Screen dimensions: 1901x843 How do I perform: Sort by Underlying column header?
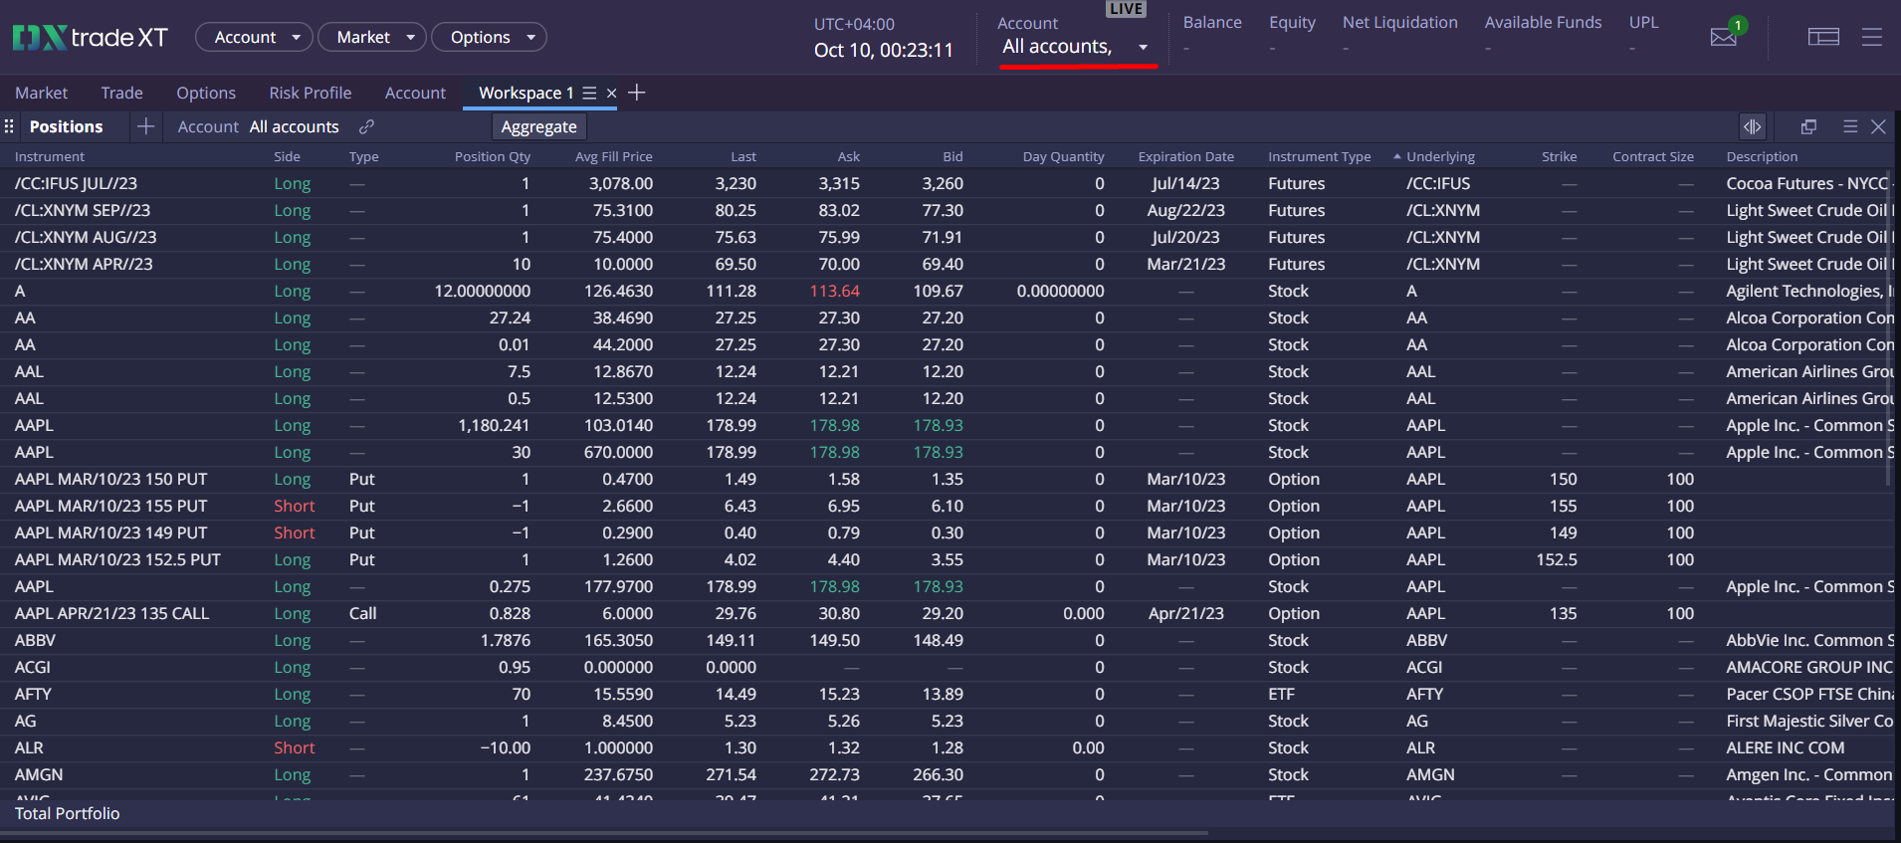pyautogui.click(x=1439, y=156)
